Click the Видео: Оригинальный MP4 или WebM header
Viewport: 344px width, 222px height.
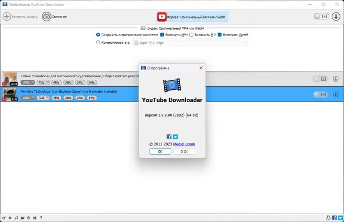[172, 28]
